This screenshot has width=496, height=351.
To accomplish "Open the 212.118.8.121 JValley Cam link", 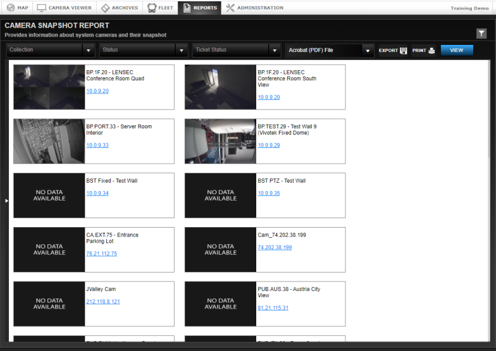I will click(x=103, y=302).
